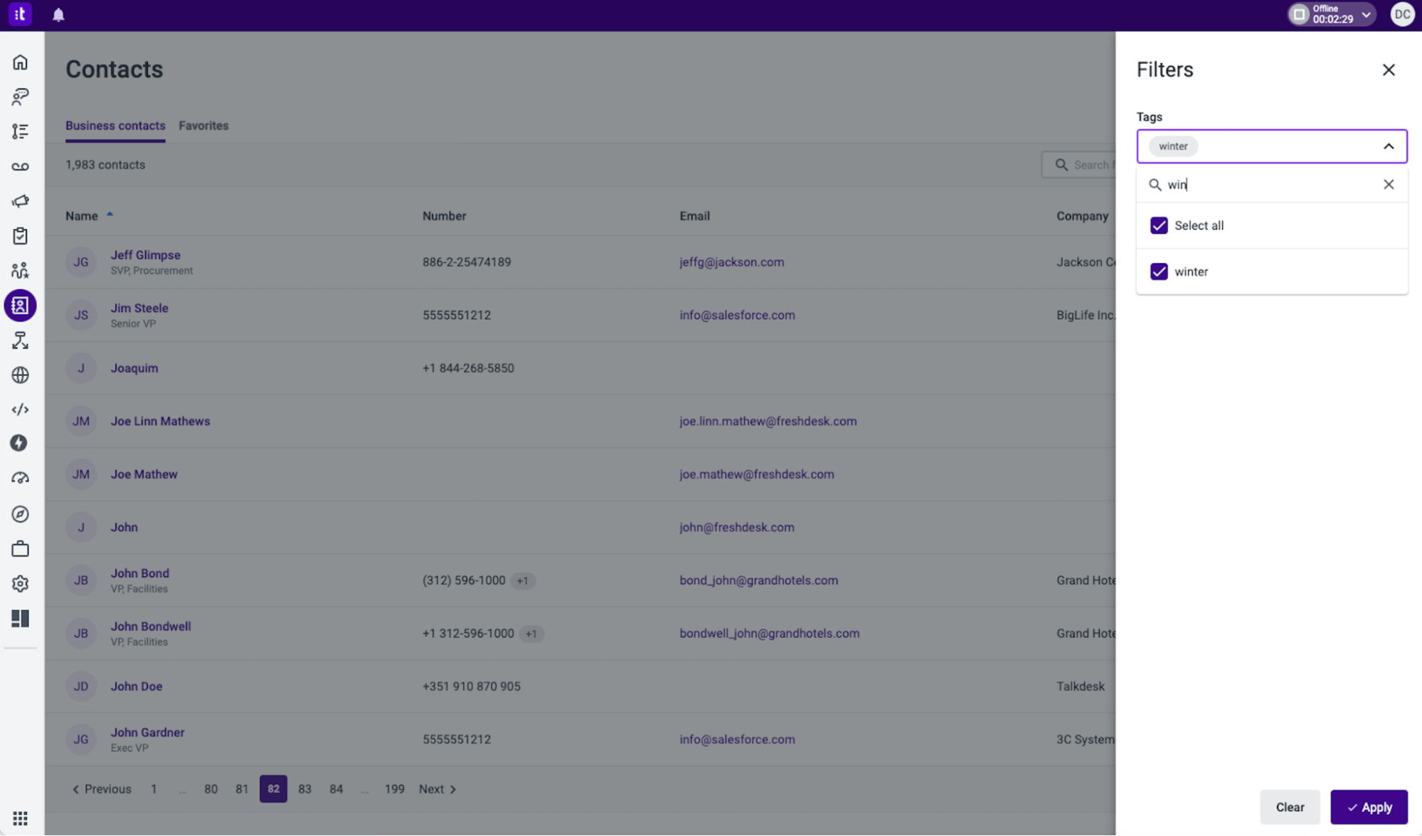Screen dimensions: 1422x836
Task: Go to page 83
Action: (304, 789)
